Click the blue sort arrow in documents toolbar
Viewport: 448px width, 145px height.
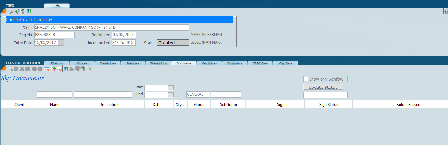[66, 69]
